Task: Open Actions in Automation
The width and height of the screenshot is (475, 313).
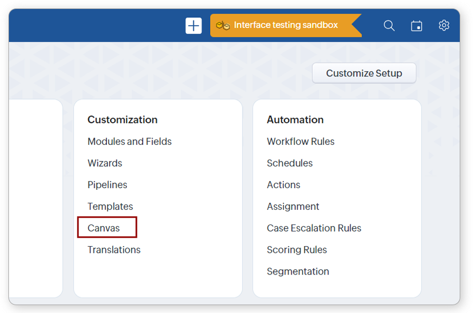Action: pos(283,184)
